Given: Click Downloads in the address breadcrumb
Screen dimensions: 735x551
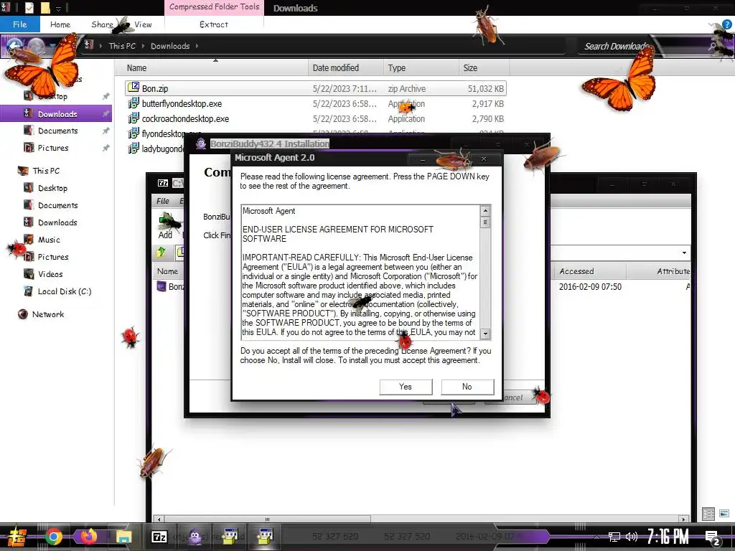Looking at the screenshot, I should tap(170, 46).
